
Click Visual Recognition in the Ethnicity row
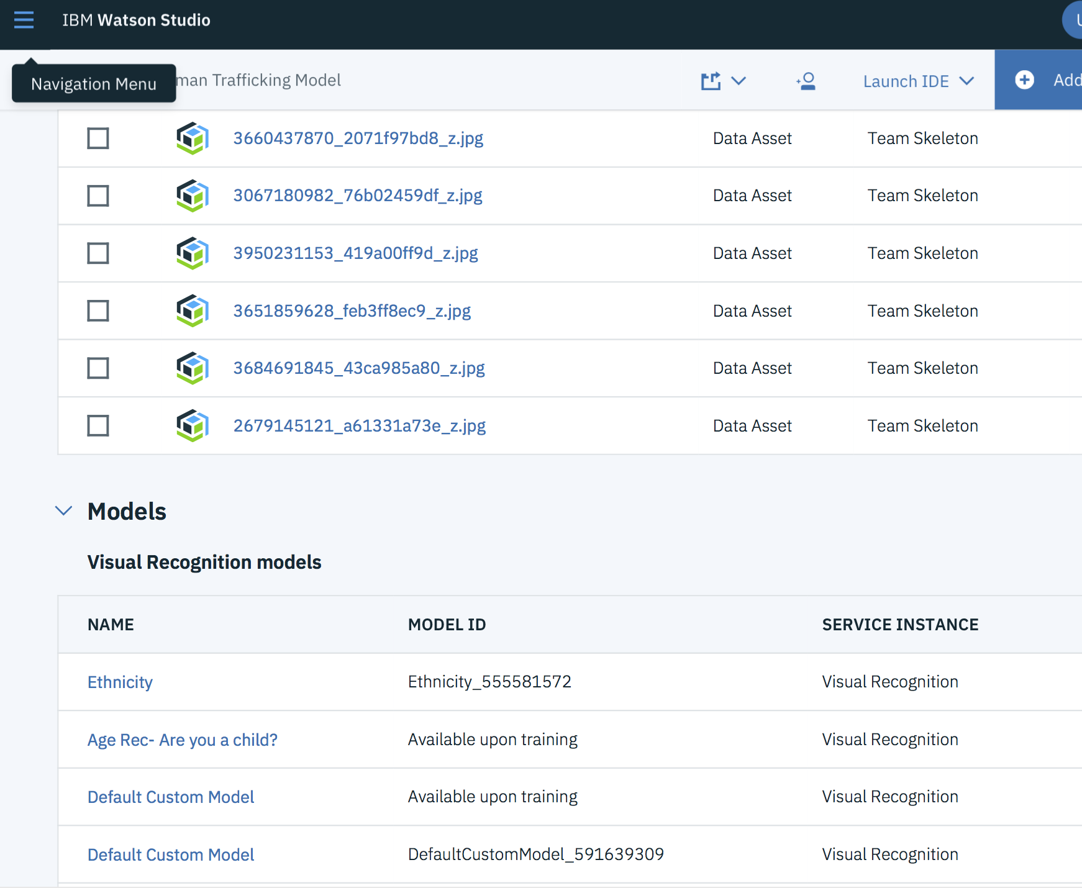[890, 682]
